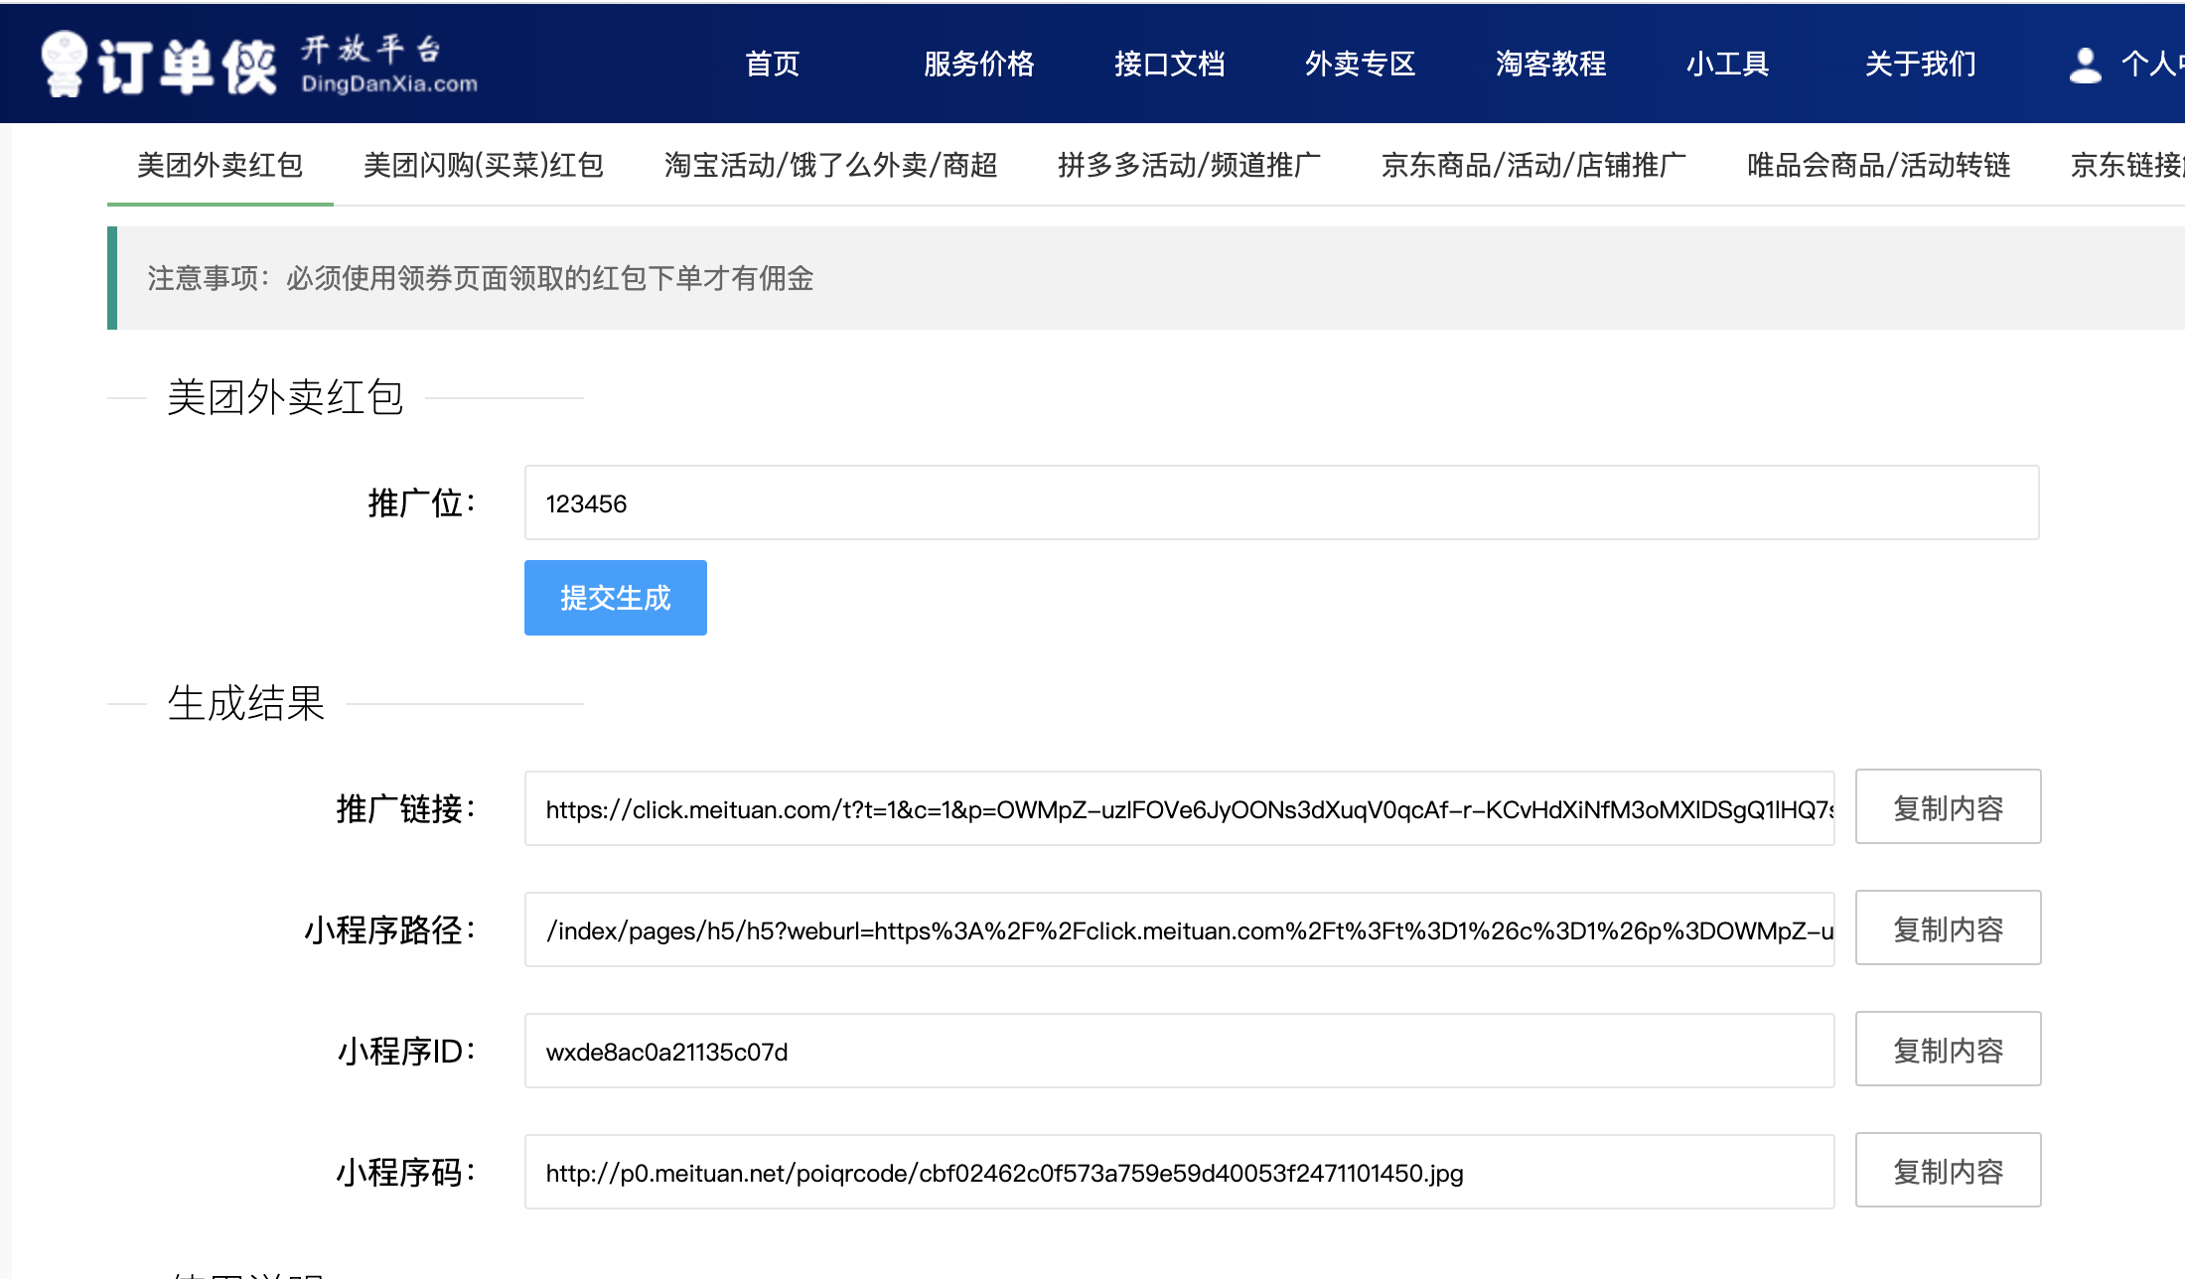Screen dimensions: 2185x1279
Task: Switch to 唯品会商品/活动转链 tab
Action: [x=1878, y=165]
